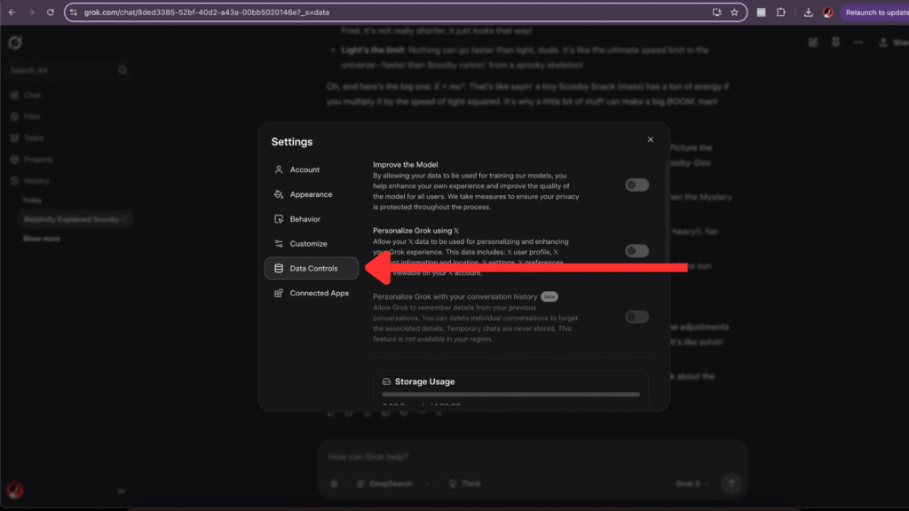Viewport: 909px width, 511px height.
Task: Click the attach file paperclip icon
Action: (x=334, y=483)
